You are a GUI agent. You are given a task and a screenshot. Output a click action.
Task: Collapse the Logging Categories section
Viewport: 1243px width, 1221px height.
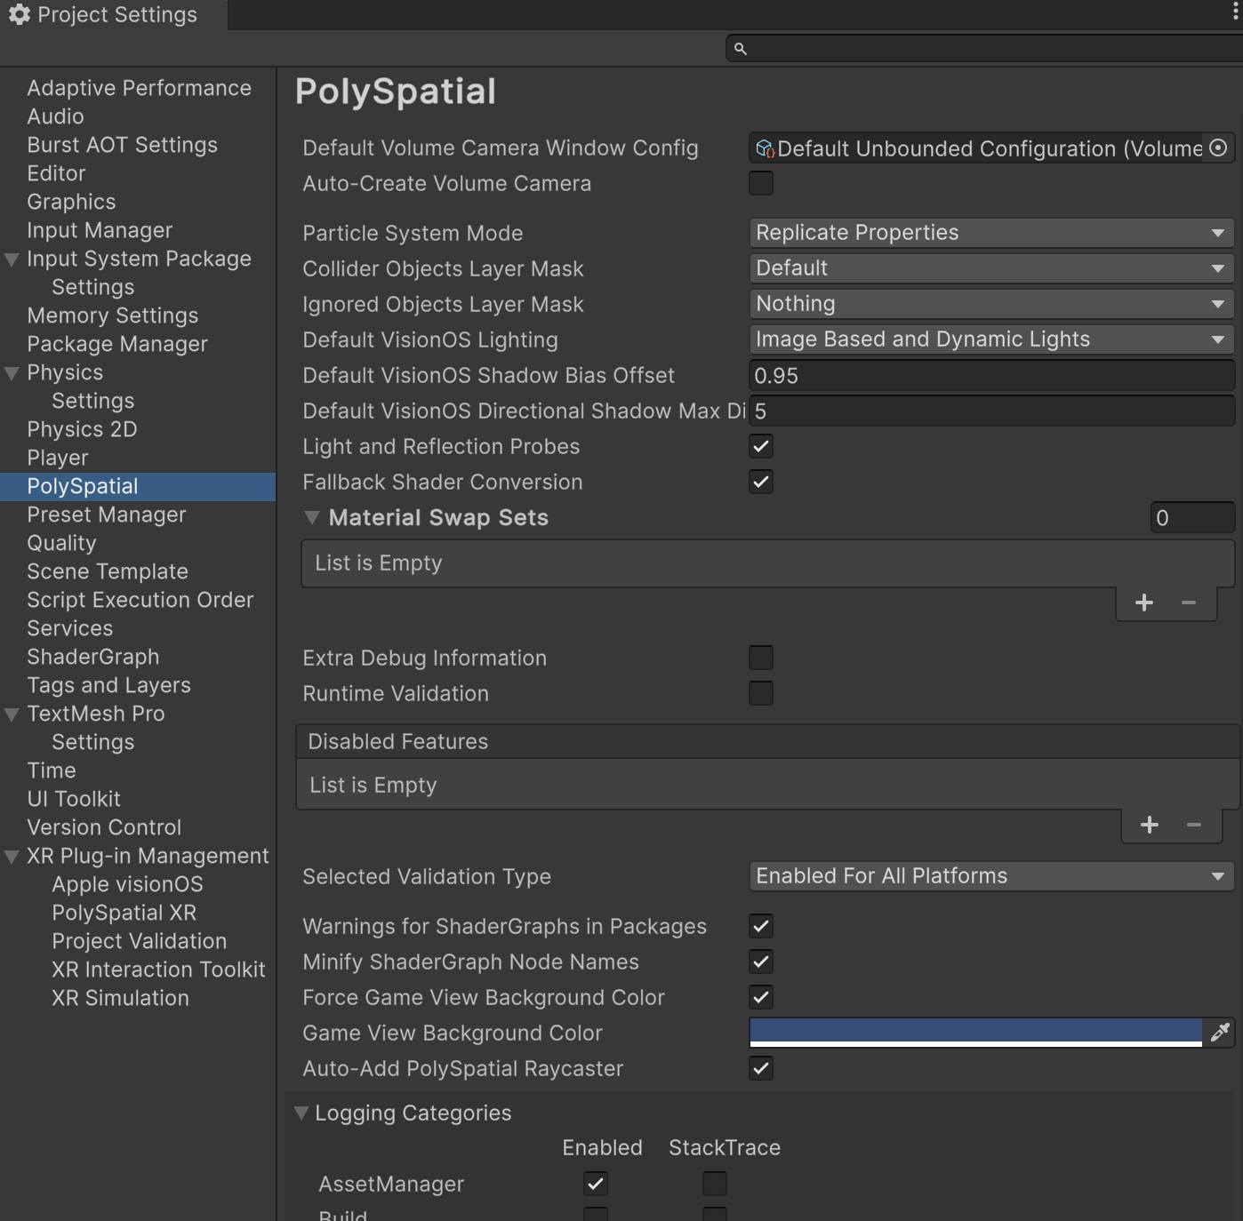[x=302, y=1113]
